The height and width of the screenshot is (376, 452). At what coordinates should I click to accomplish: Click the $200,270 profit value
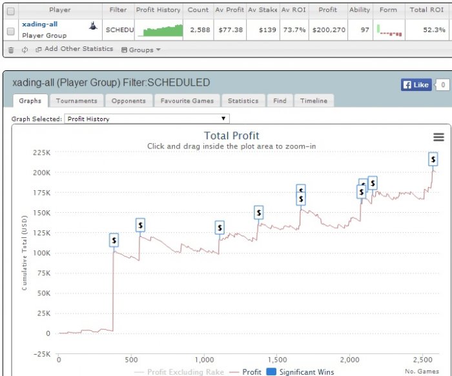tap(329, 30)
